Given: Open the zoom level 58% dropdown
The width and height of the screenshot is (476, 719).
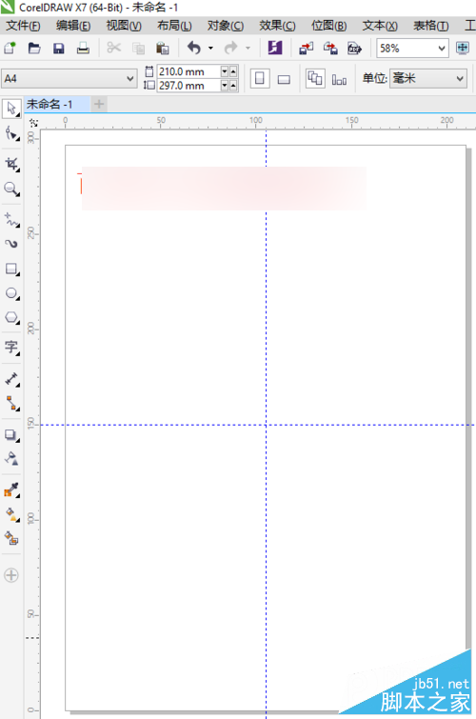Looking at the screenshot, I should (441, 49).
